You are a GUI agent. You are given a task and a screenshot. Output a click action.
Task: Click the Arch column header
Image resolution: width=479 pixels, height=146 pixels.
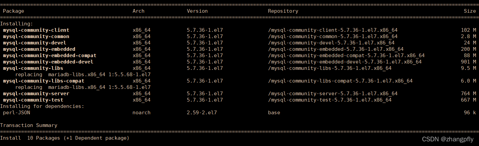139,11
